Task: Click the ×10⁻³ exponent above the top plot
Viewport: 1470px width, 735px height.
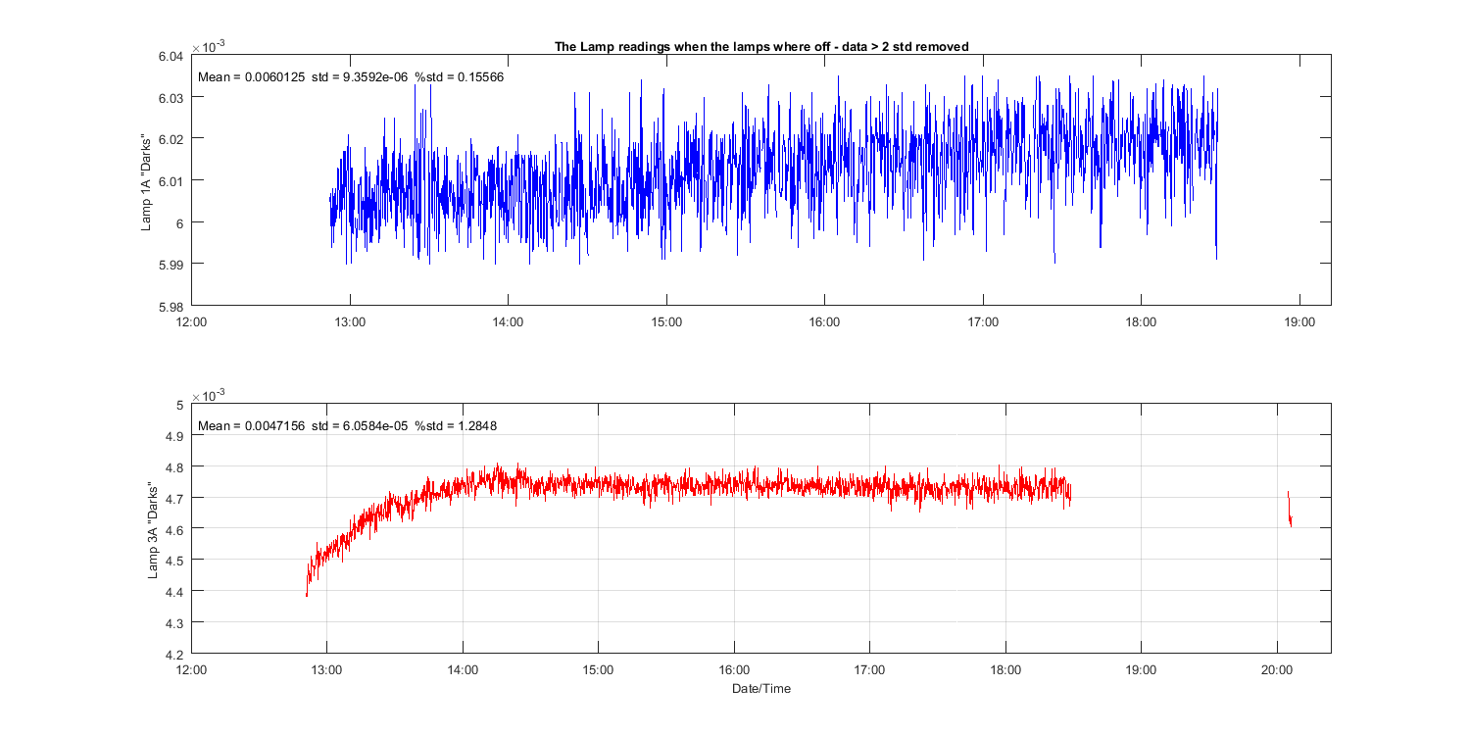Action: coord(208,45)
